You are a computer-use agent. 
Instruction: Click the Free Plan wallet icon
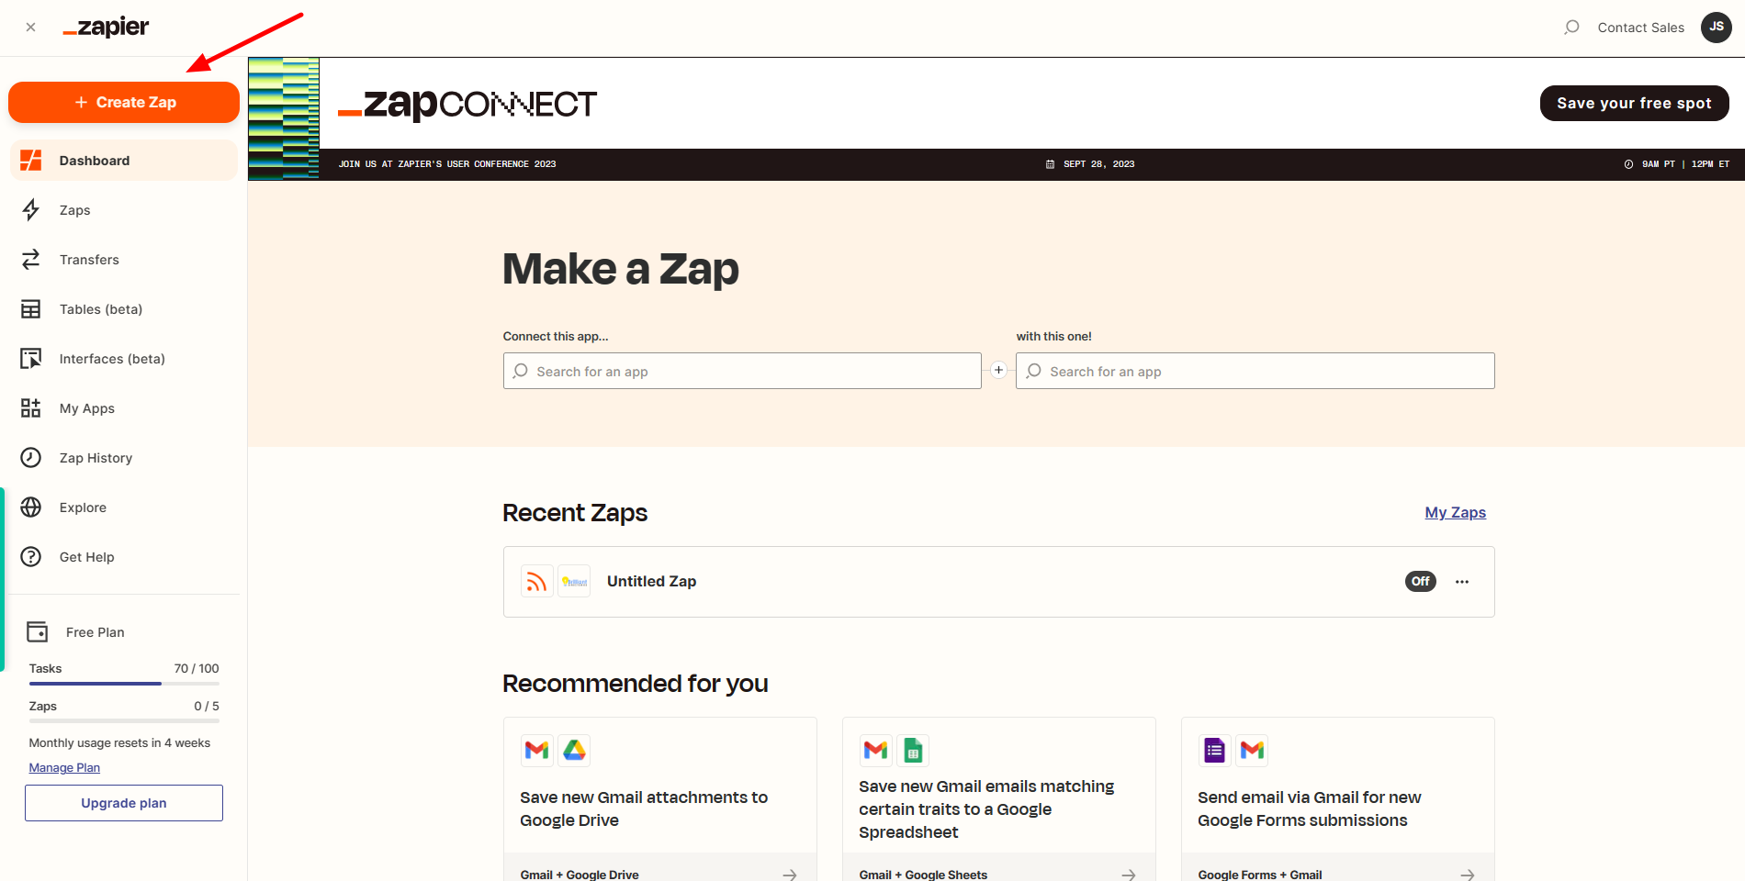click(38, 632)
